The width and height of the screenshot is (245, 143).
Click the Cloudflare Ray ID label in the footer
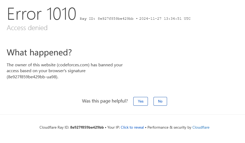[x=54, y=127]
